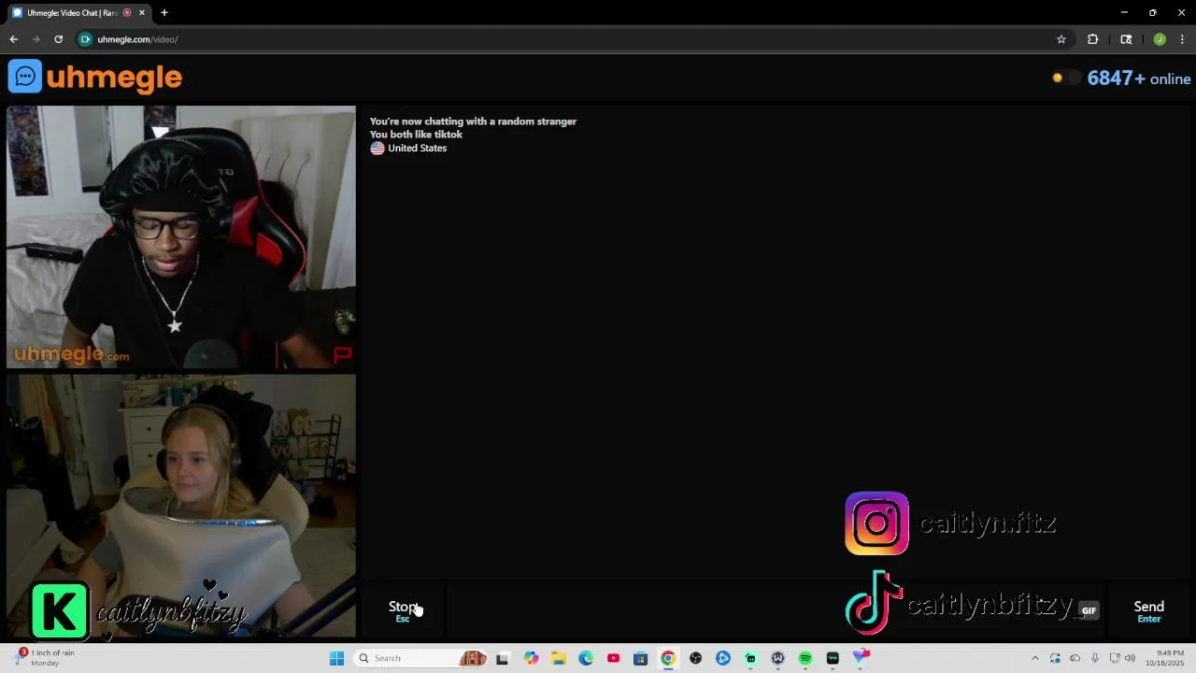Open the browser extensions puzzle icon
The image size is (1196, 673).
(x=1092, y=39)
